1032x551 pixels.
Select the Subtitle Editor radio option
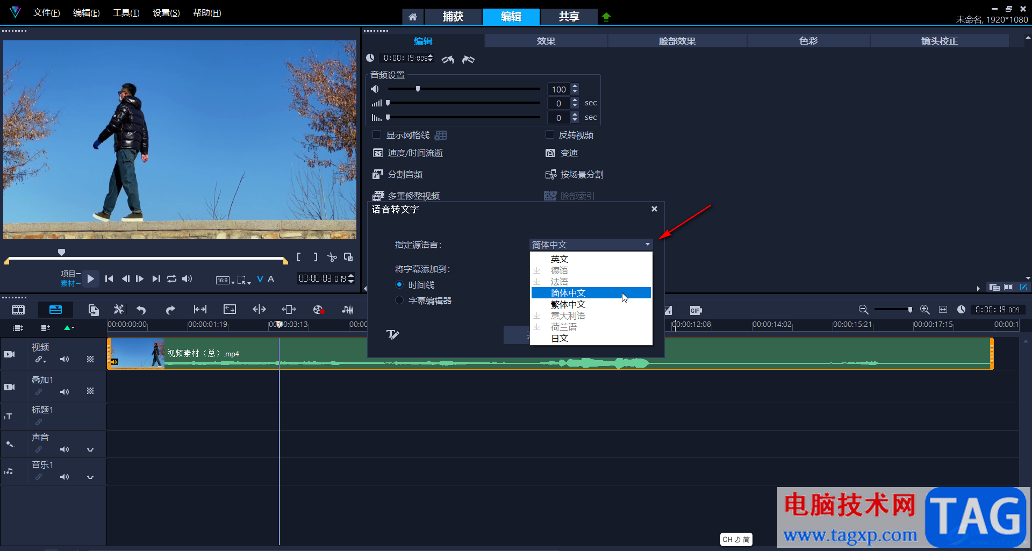pos(399,300)
